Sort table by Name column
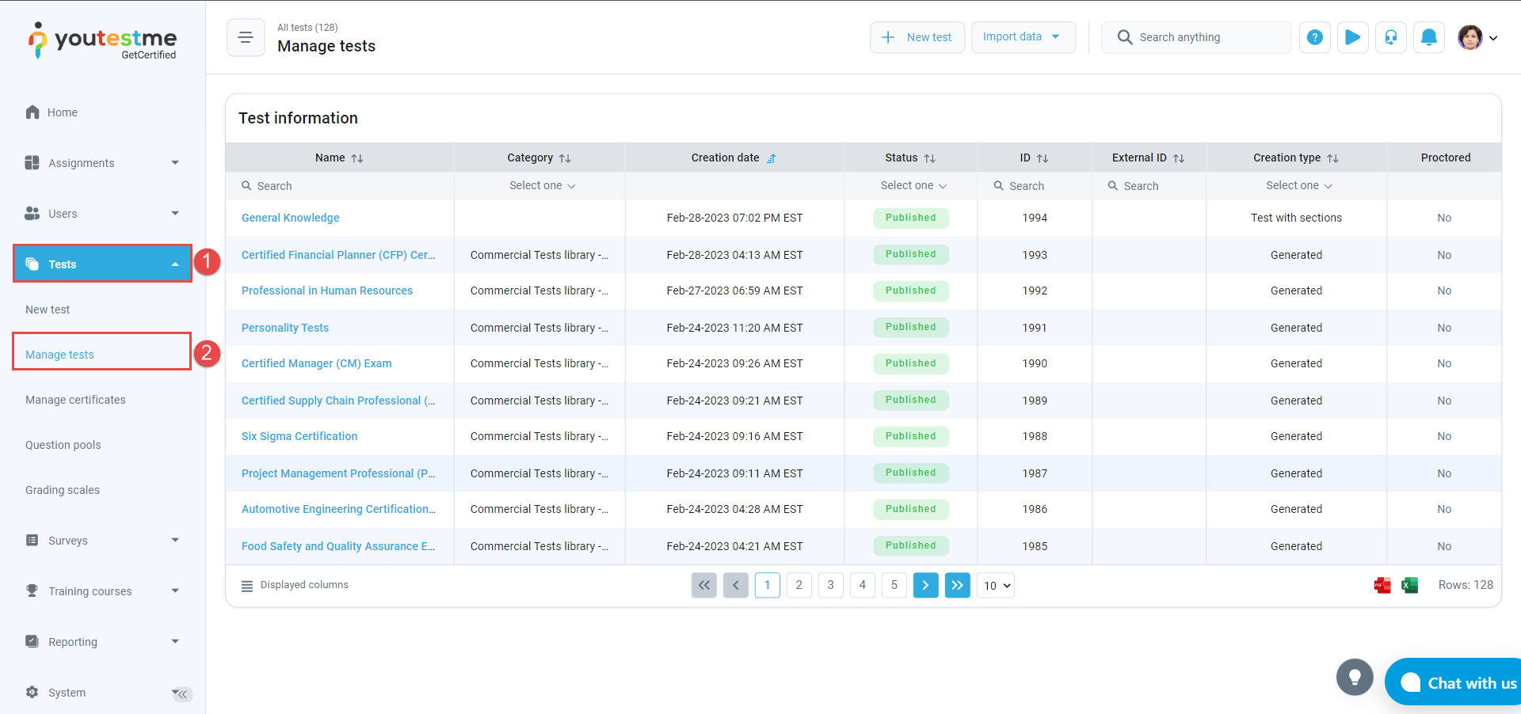The image size is (1521, 714). pos(356,158)
